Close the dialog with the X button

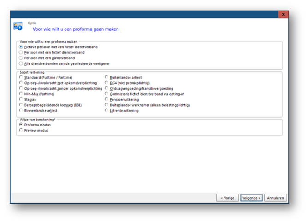click(x=283, y=14)
